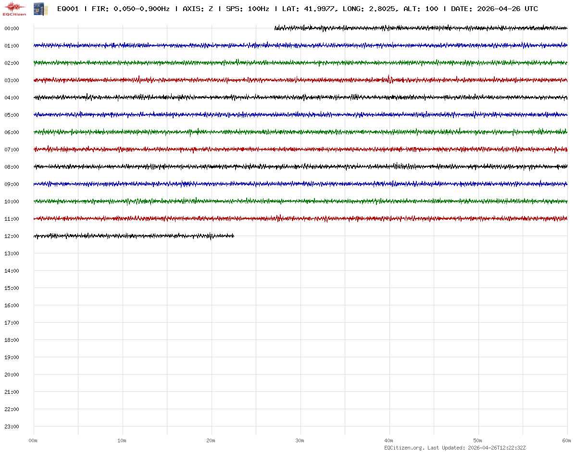Image resolution: width=577 pixels, height=452 pixels.
Task: Click the EQ001 station ID in the header
Action: pos(68,9)
